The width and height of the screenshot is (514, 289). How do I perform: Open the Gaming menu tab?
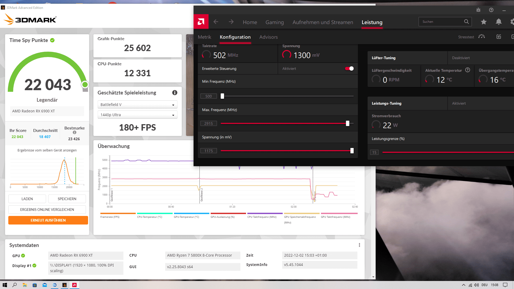point(274,22)
